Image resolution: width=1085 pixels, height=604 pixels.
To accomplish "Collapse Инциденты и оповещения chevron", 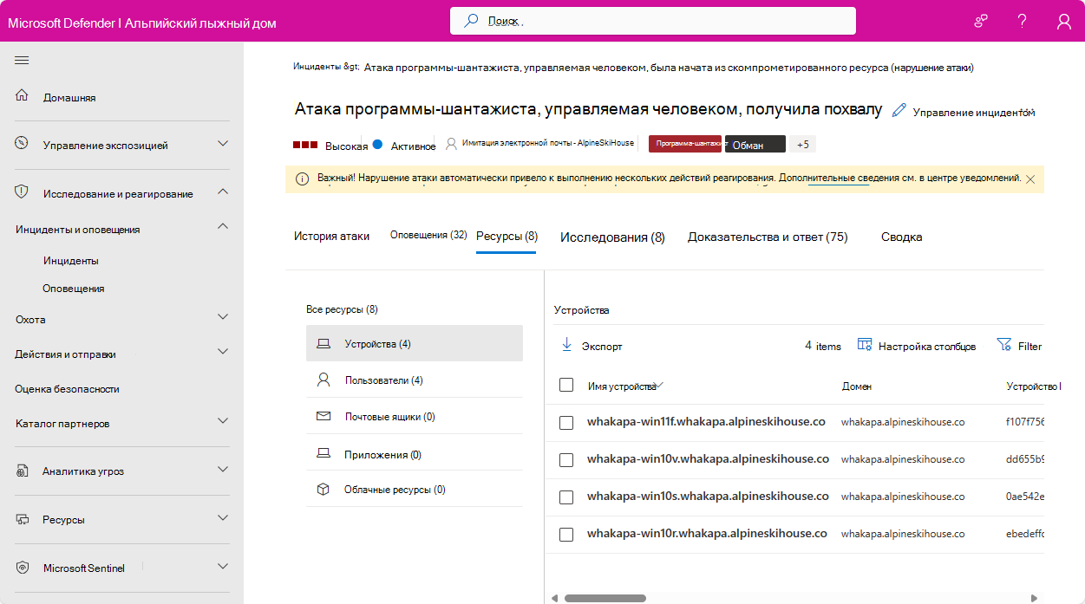I will click(x=223, y=226).
